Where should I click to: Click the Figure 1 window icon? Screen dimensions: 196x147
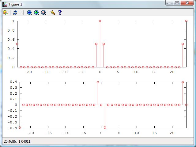pos(5,4)
